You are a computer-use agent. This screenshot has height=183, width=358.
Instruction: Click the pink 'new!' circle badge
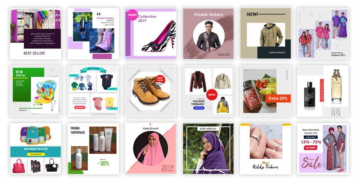[x=132, y=15]
